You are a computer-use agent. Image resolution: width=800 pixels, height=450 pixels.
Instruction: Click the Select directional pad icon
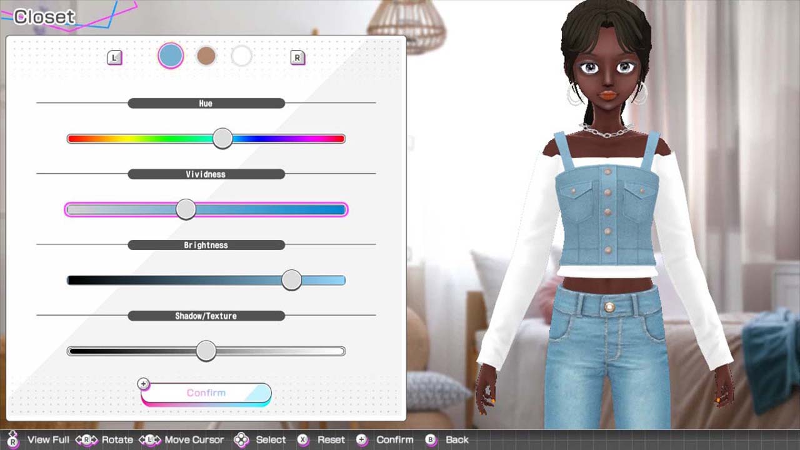pos(240,440)
